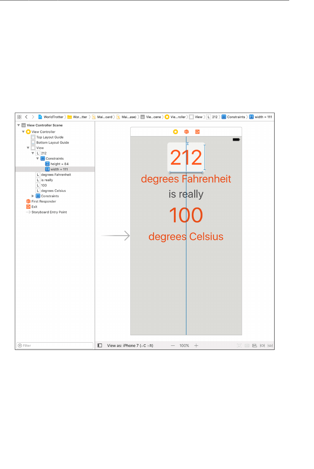Collapse the View Controller Scene disclosure triangle
The height and width of the screenshot is (469, 314).
pos(19,125)
